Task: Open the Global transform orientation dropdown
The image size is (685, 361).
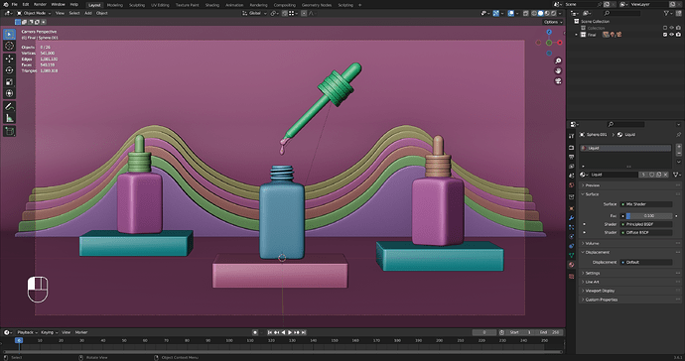Action: (254, 13)
